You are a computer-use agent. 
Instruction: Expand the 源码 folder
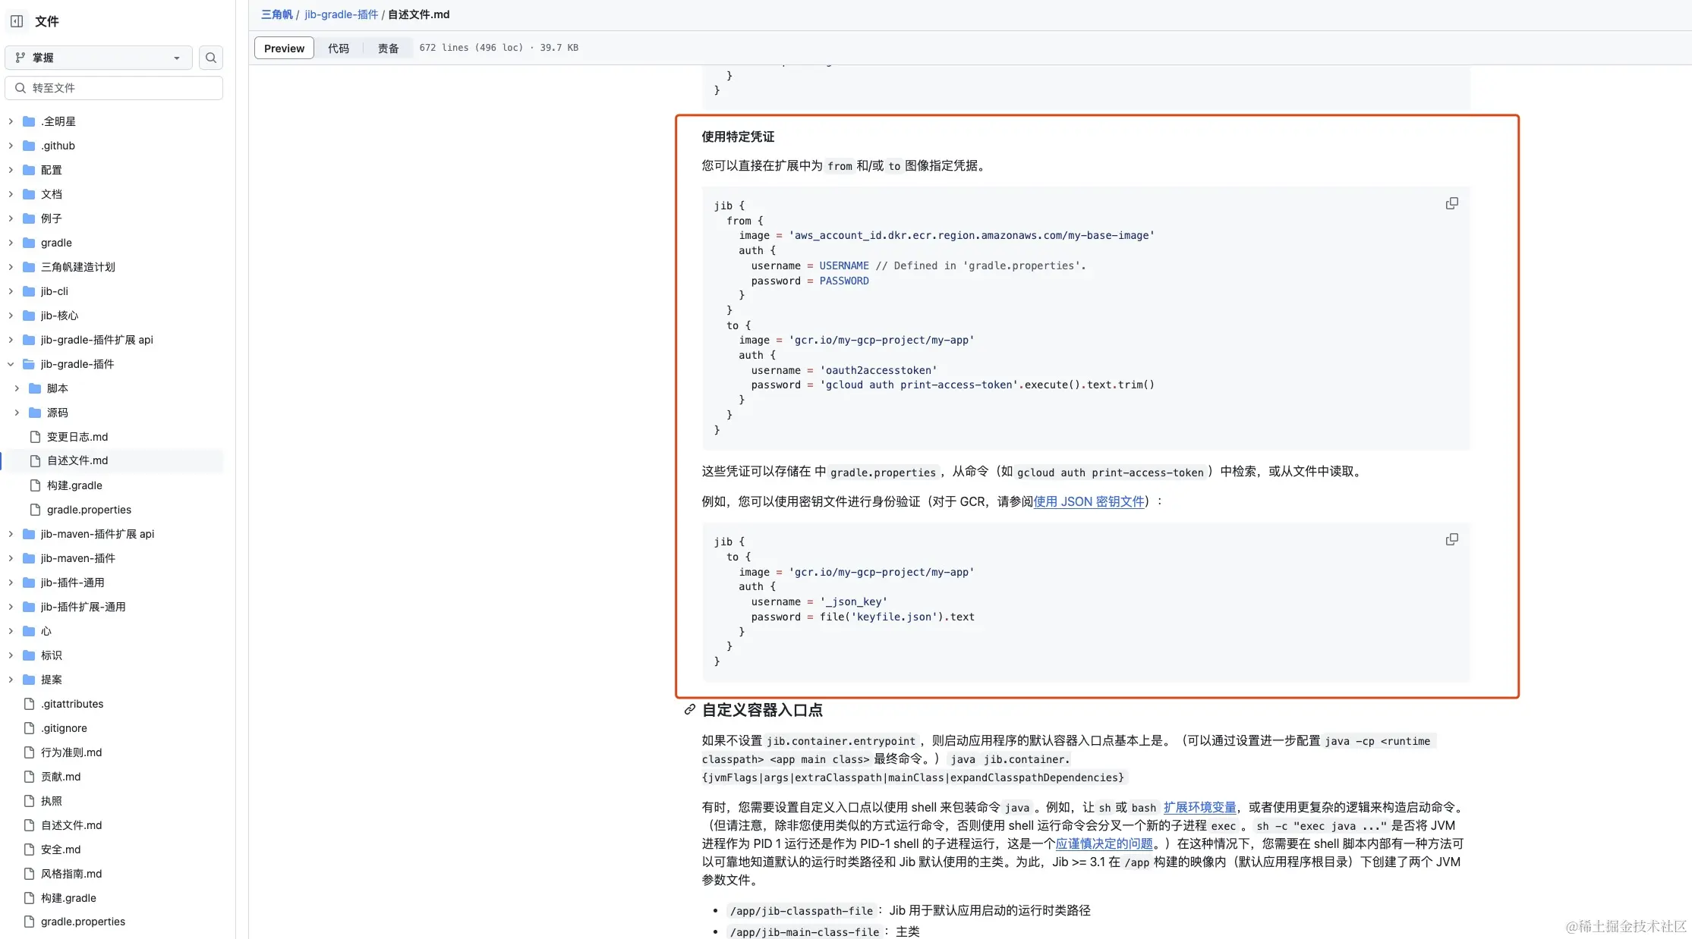coord(17,413)
